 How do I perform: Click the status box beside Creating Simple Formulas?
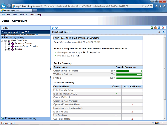tap(9, 46)
